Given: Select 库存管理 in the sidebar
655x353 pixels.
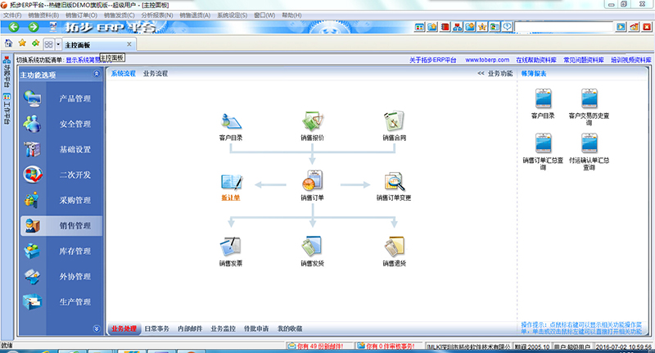Looking at the screenshot, I should (75, 251).
